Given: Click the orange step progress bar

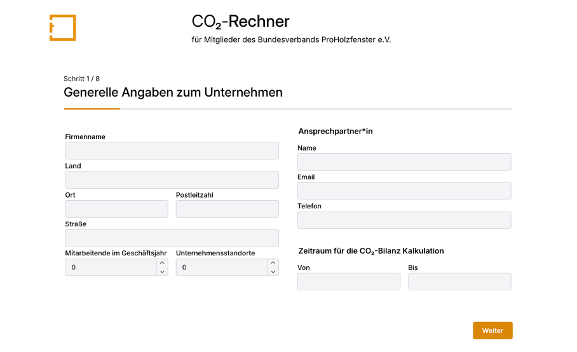Looking at the screenshot, I should coord(92,109).
